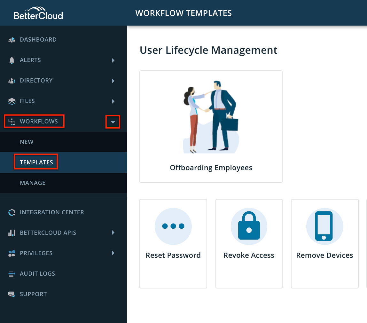This screenshot has width=367, height=323.
Task: Collapse the Workflows section using its arrow
Action: (x=113, y=122)
